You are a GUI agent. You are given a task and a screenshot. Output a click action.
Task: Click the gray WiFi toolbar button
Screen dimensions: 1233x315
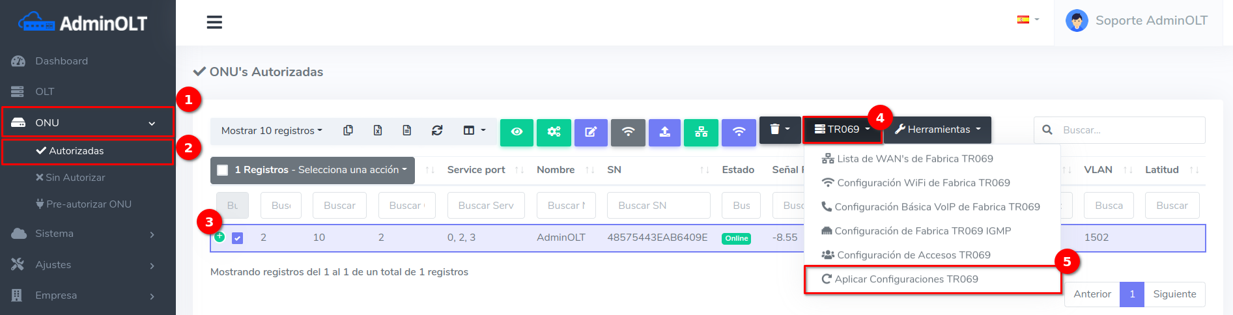point(628,131)
